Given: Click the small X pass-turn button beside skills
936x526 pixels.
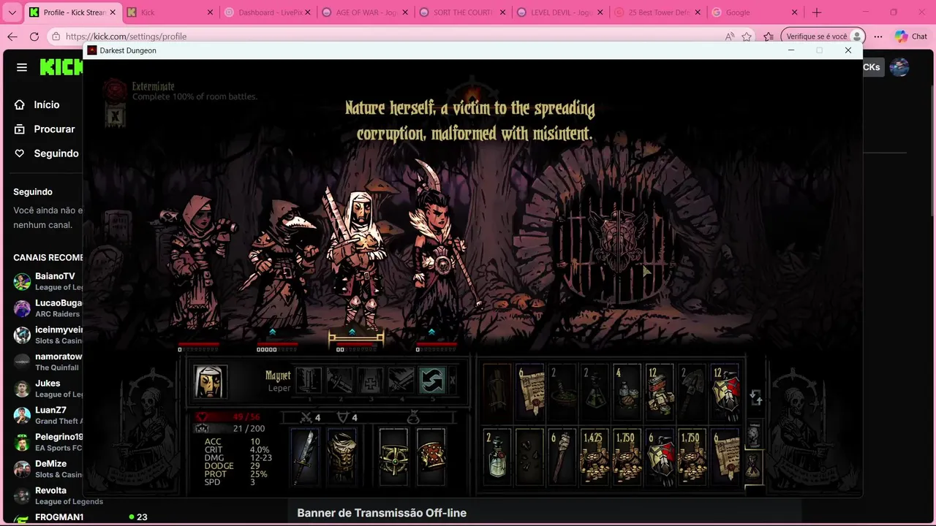Looking at the screenshot, I should tap(453, 381).
